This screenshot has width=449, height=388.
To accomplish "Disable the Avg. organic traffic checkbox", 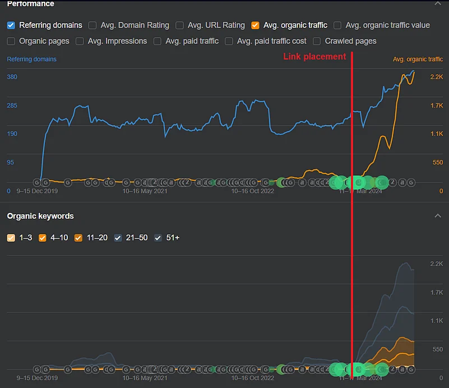I will tap(256, 25).
